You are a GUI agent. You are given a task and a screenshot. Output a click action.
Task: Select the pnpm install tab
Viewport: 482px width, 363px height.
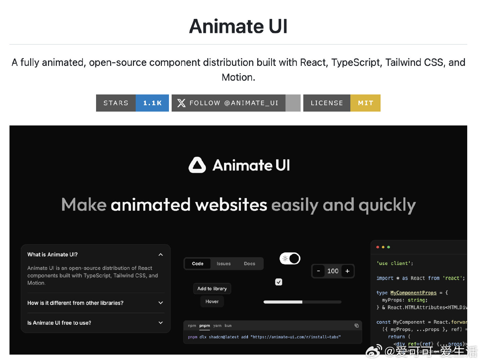click(x=205, y=325)
